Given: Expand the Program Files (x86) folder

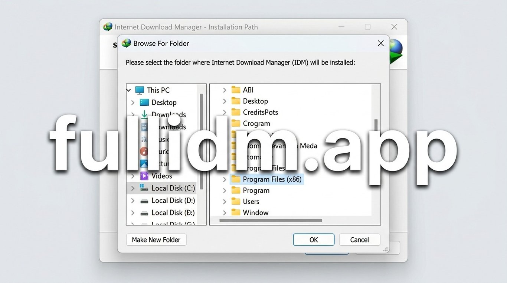Looking at the screenshot, I should [225, 179].
